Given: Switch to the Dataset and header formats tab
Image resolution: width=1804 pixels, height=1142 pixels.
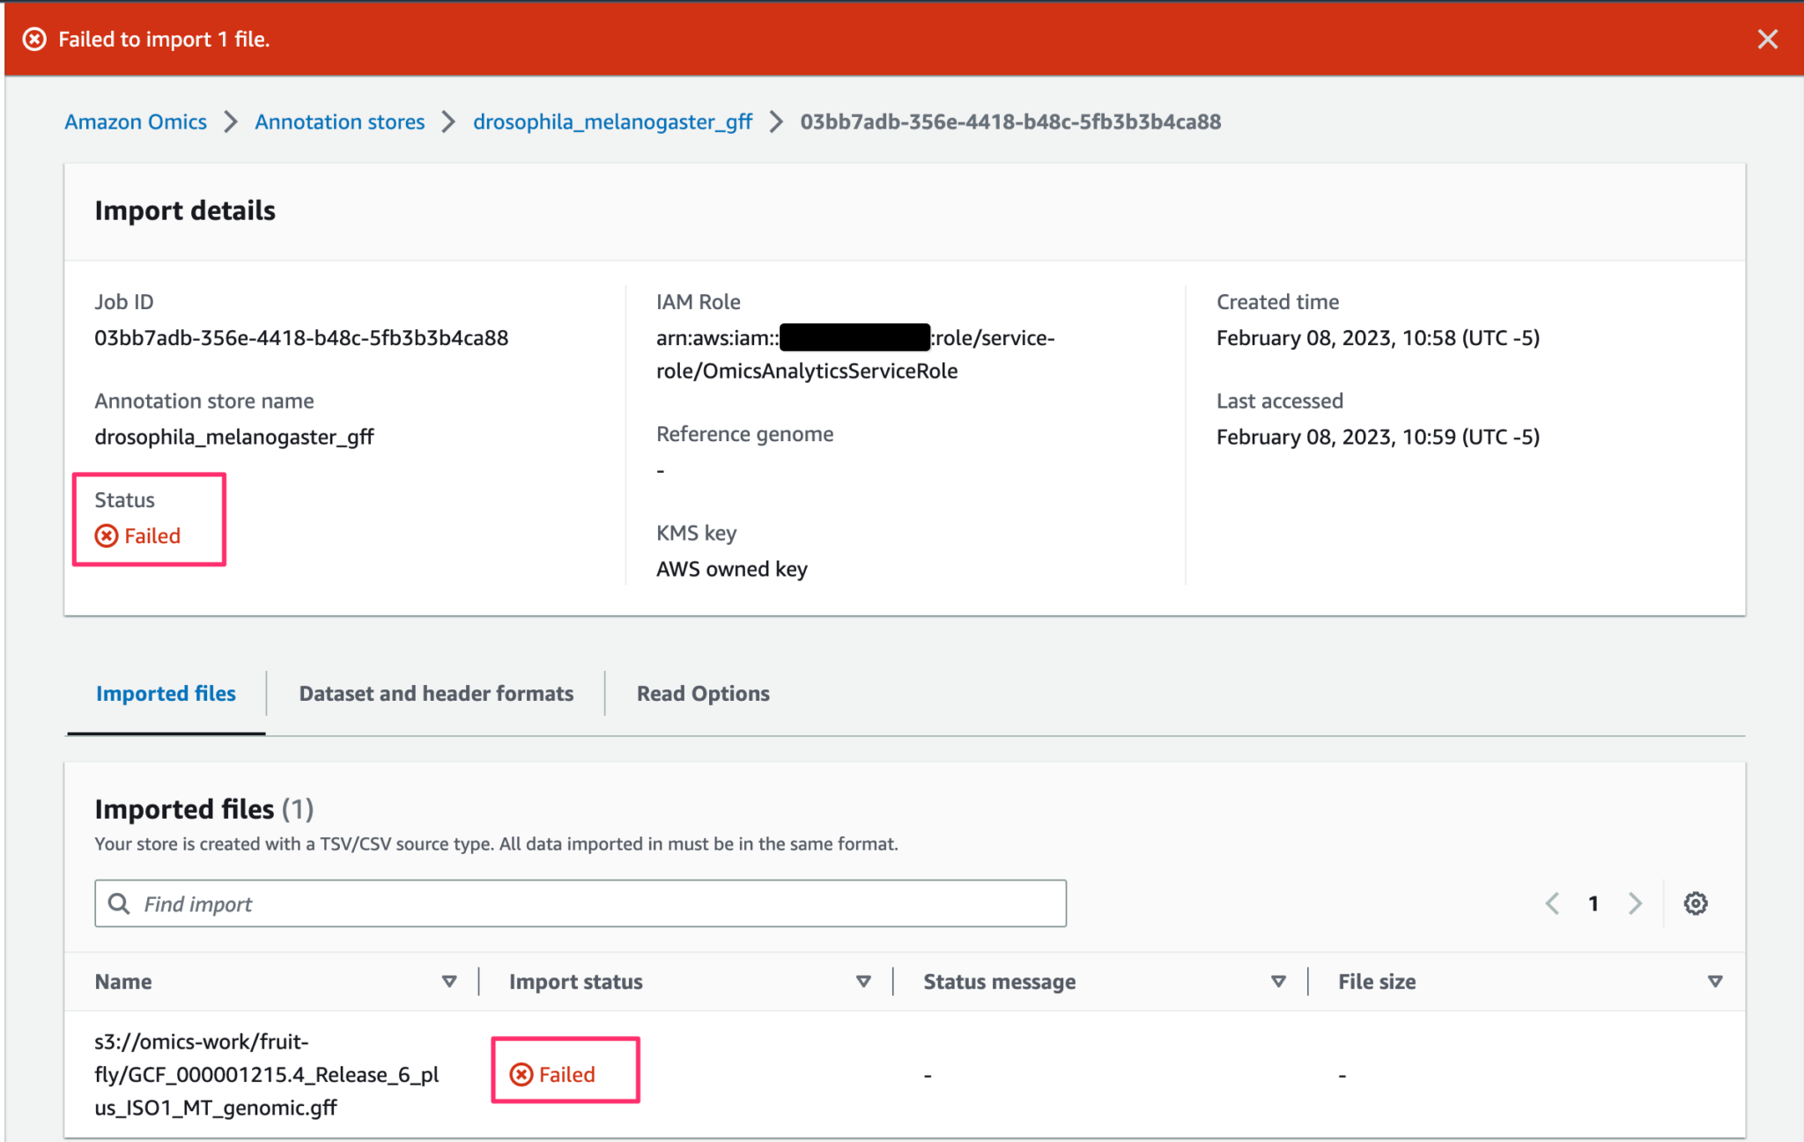Looking at the screenshot, I should click(436, 693).
